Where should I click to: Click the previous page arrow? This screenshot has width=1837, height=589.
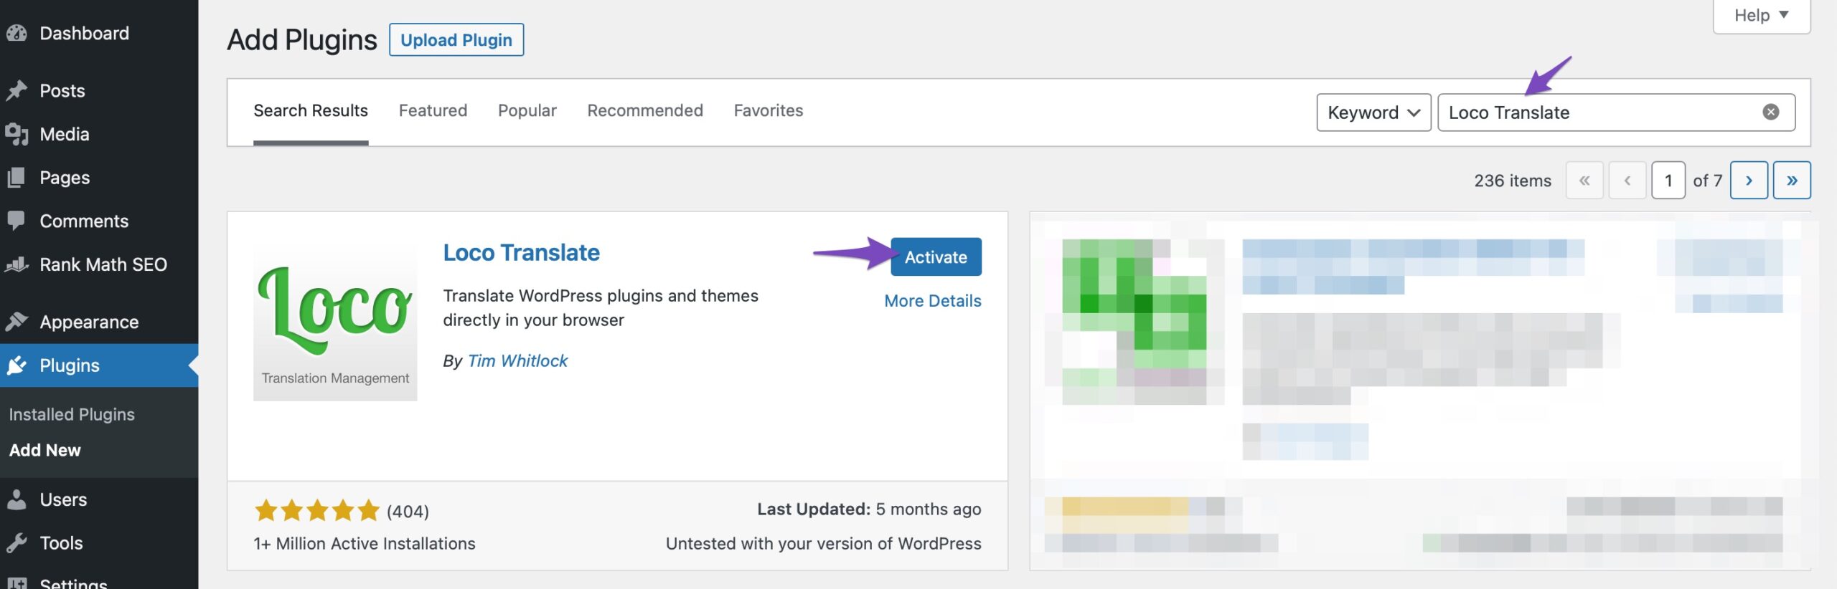[1627, 181]
